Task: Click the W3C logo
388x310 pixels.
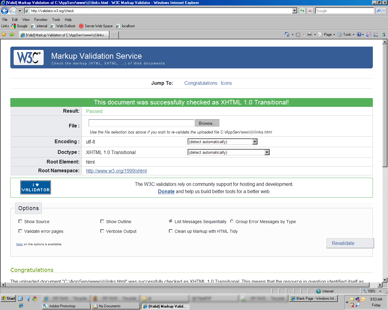Action: [x=28, y=58]
